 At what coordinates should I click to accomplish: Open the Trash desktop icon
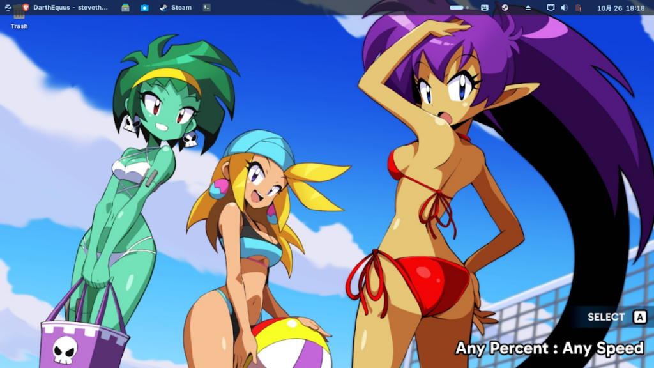(x=19, y=14)
